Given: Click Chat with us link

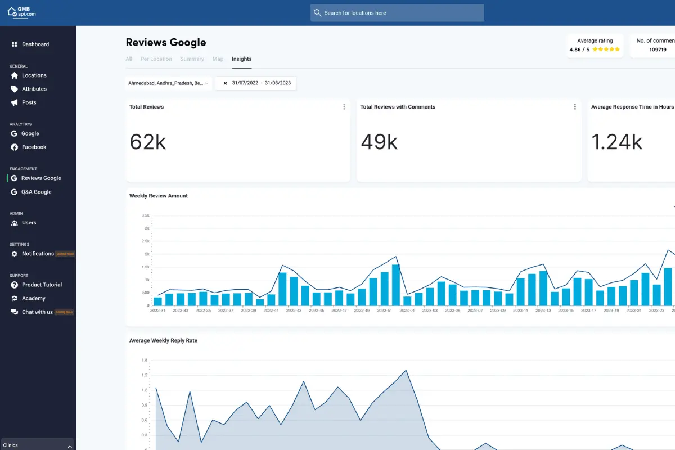Looking at the screenshot, I should 37,312.
